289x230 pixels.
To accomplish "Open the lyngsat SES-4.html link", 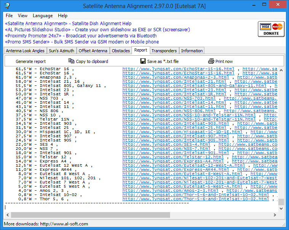I will coord(166,145).
